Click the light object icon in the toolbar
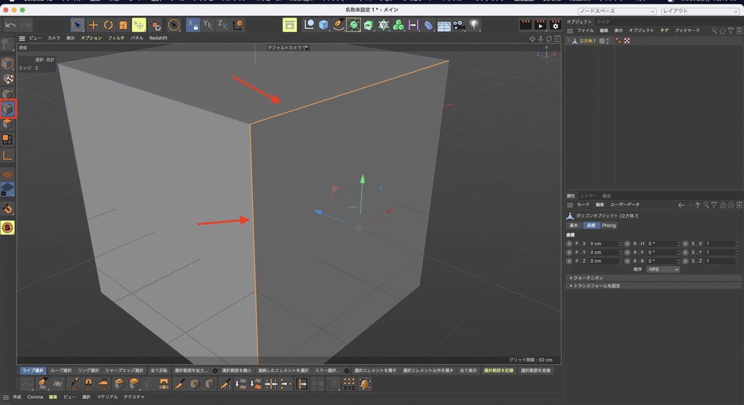Image resolution: width=744 pixels, height=405 pixels. click(473, 25)
